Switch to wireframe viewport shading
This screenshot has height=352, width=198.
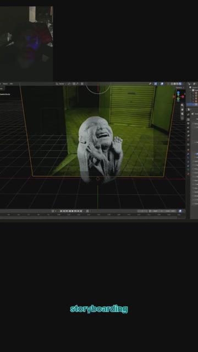[x=172, y=84]
